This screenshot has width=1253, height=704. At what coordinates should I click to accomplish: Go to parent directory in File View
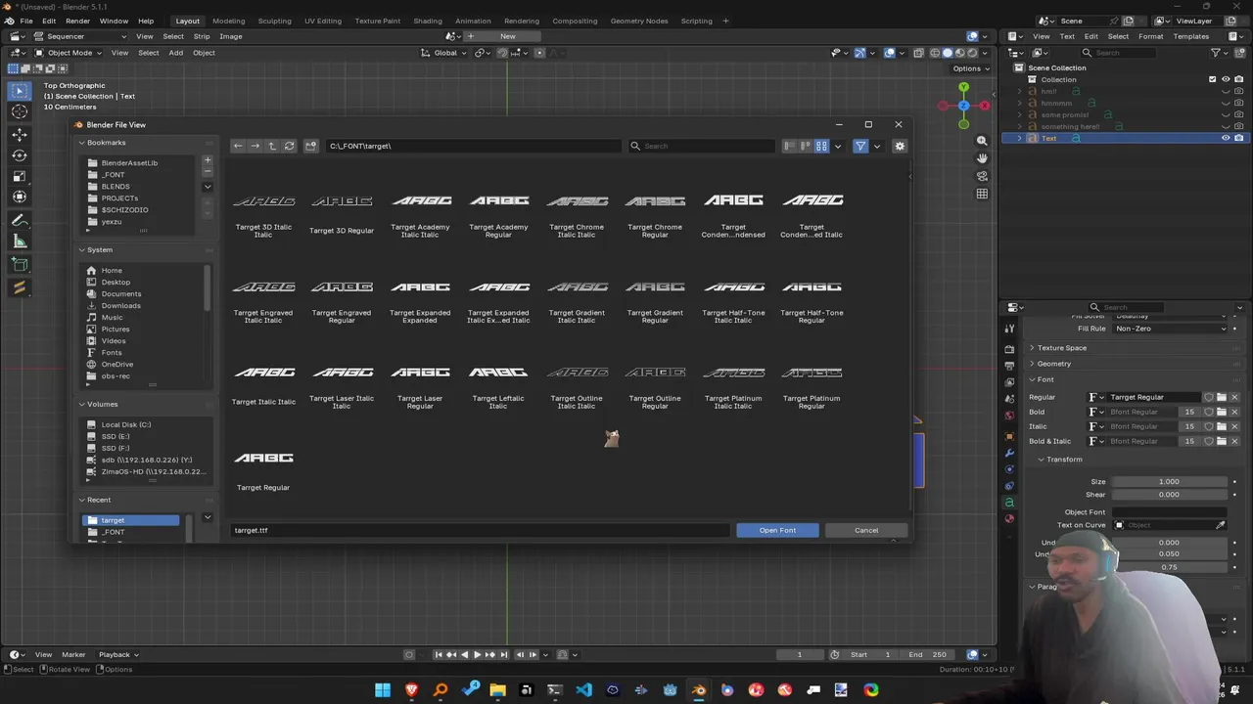tap(272, 146)
